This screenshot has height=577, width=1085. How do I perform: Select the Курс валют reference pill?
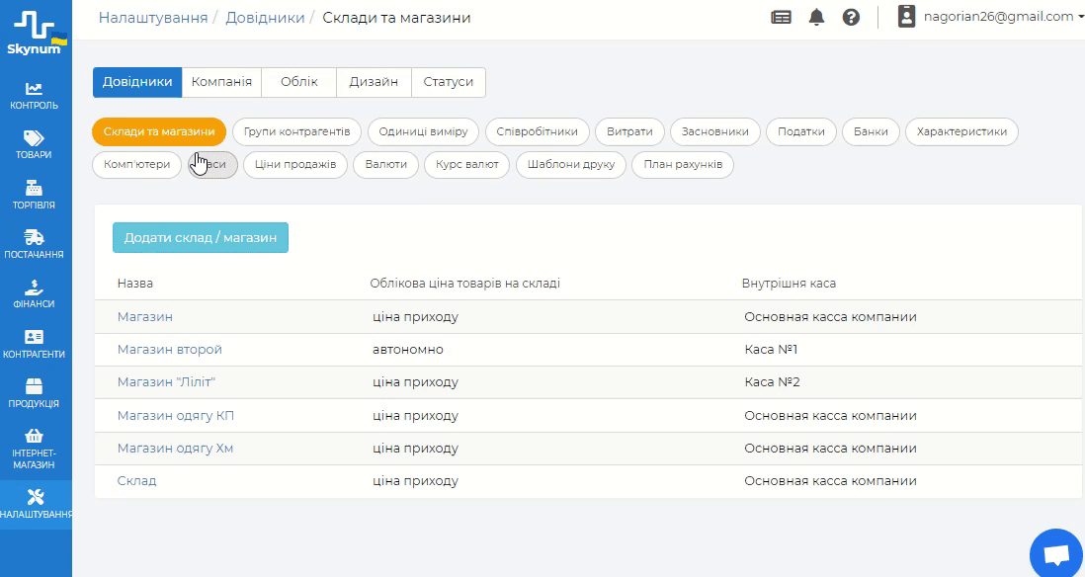point(467,164)
